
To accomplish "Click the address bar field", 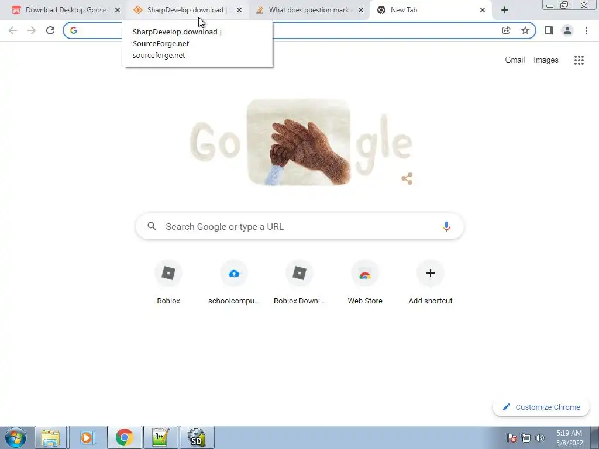I will coord(299,30).
